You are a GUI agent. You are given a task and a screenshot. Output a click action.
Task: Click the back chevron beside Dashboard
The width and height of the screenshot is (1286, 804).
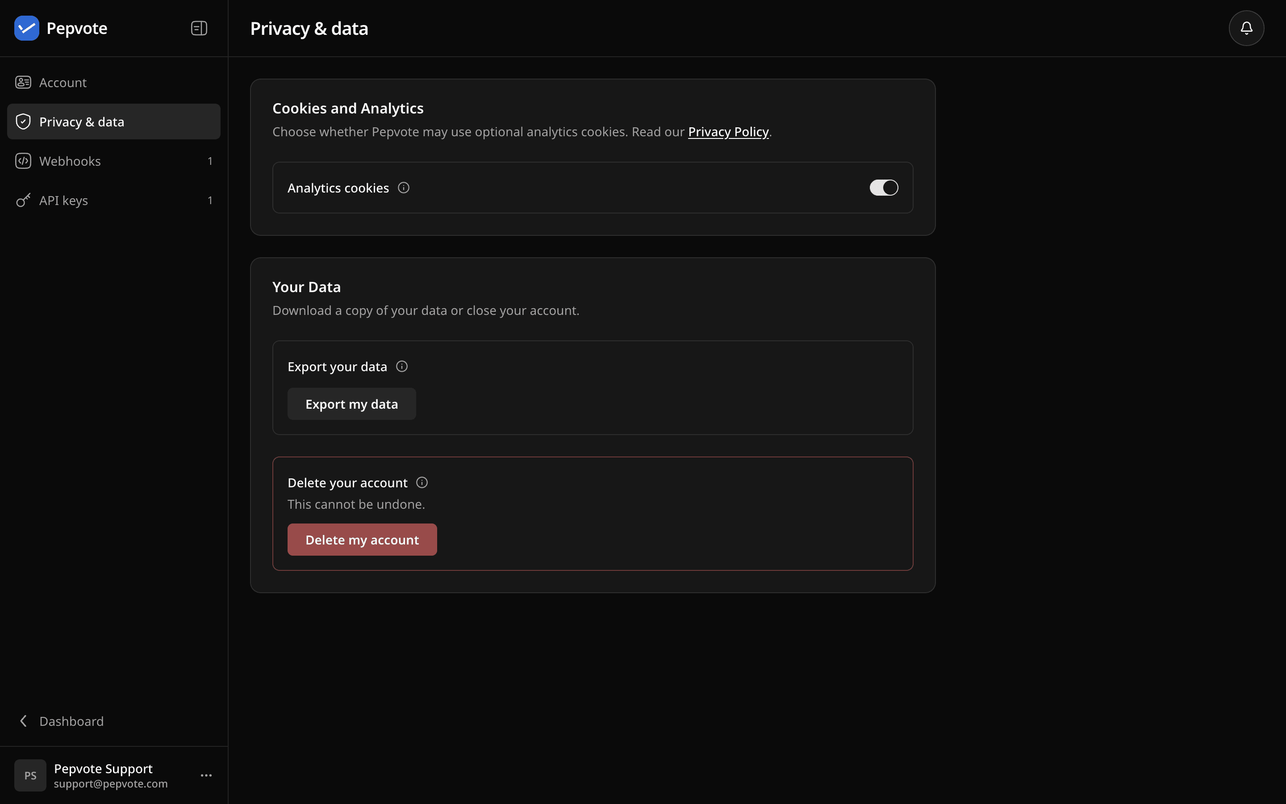23,721
